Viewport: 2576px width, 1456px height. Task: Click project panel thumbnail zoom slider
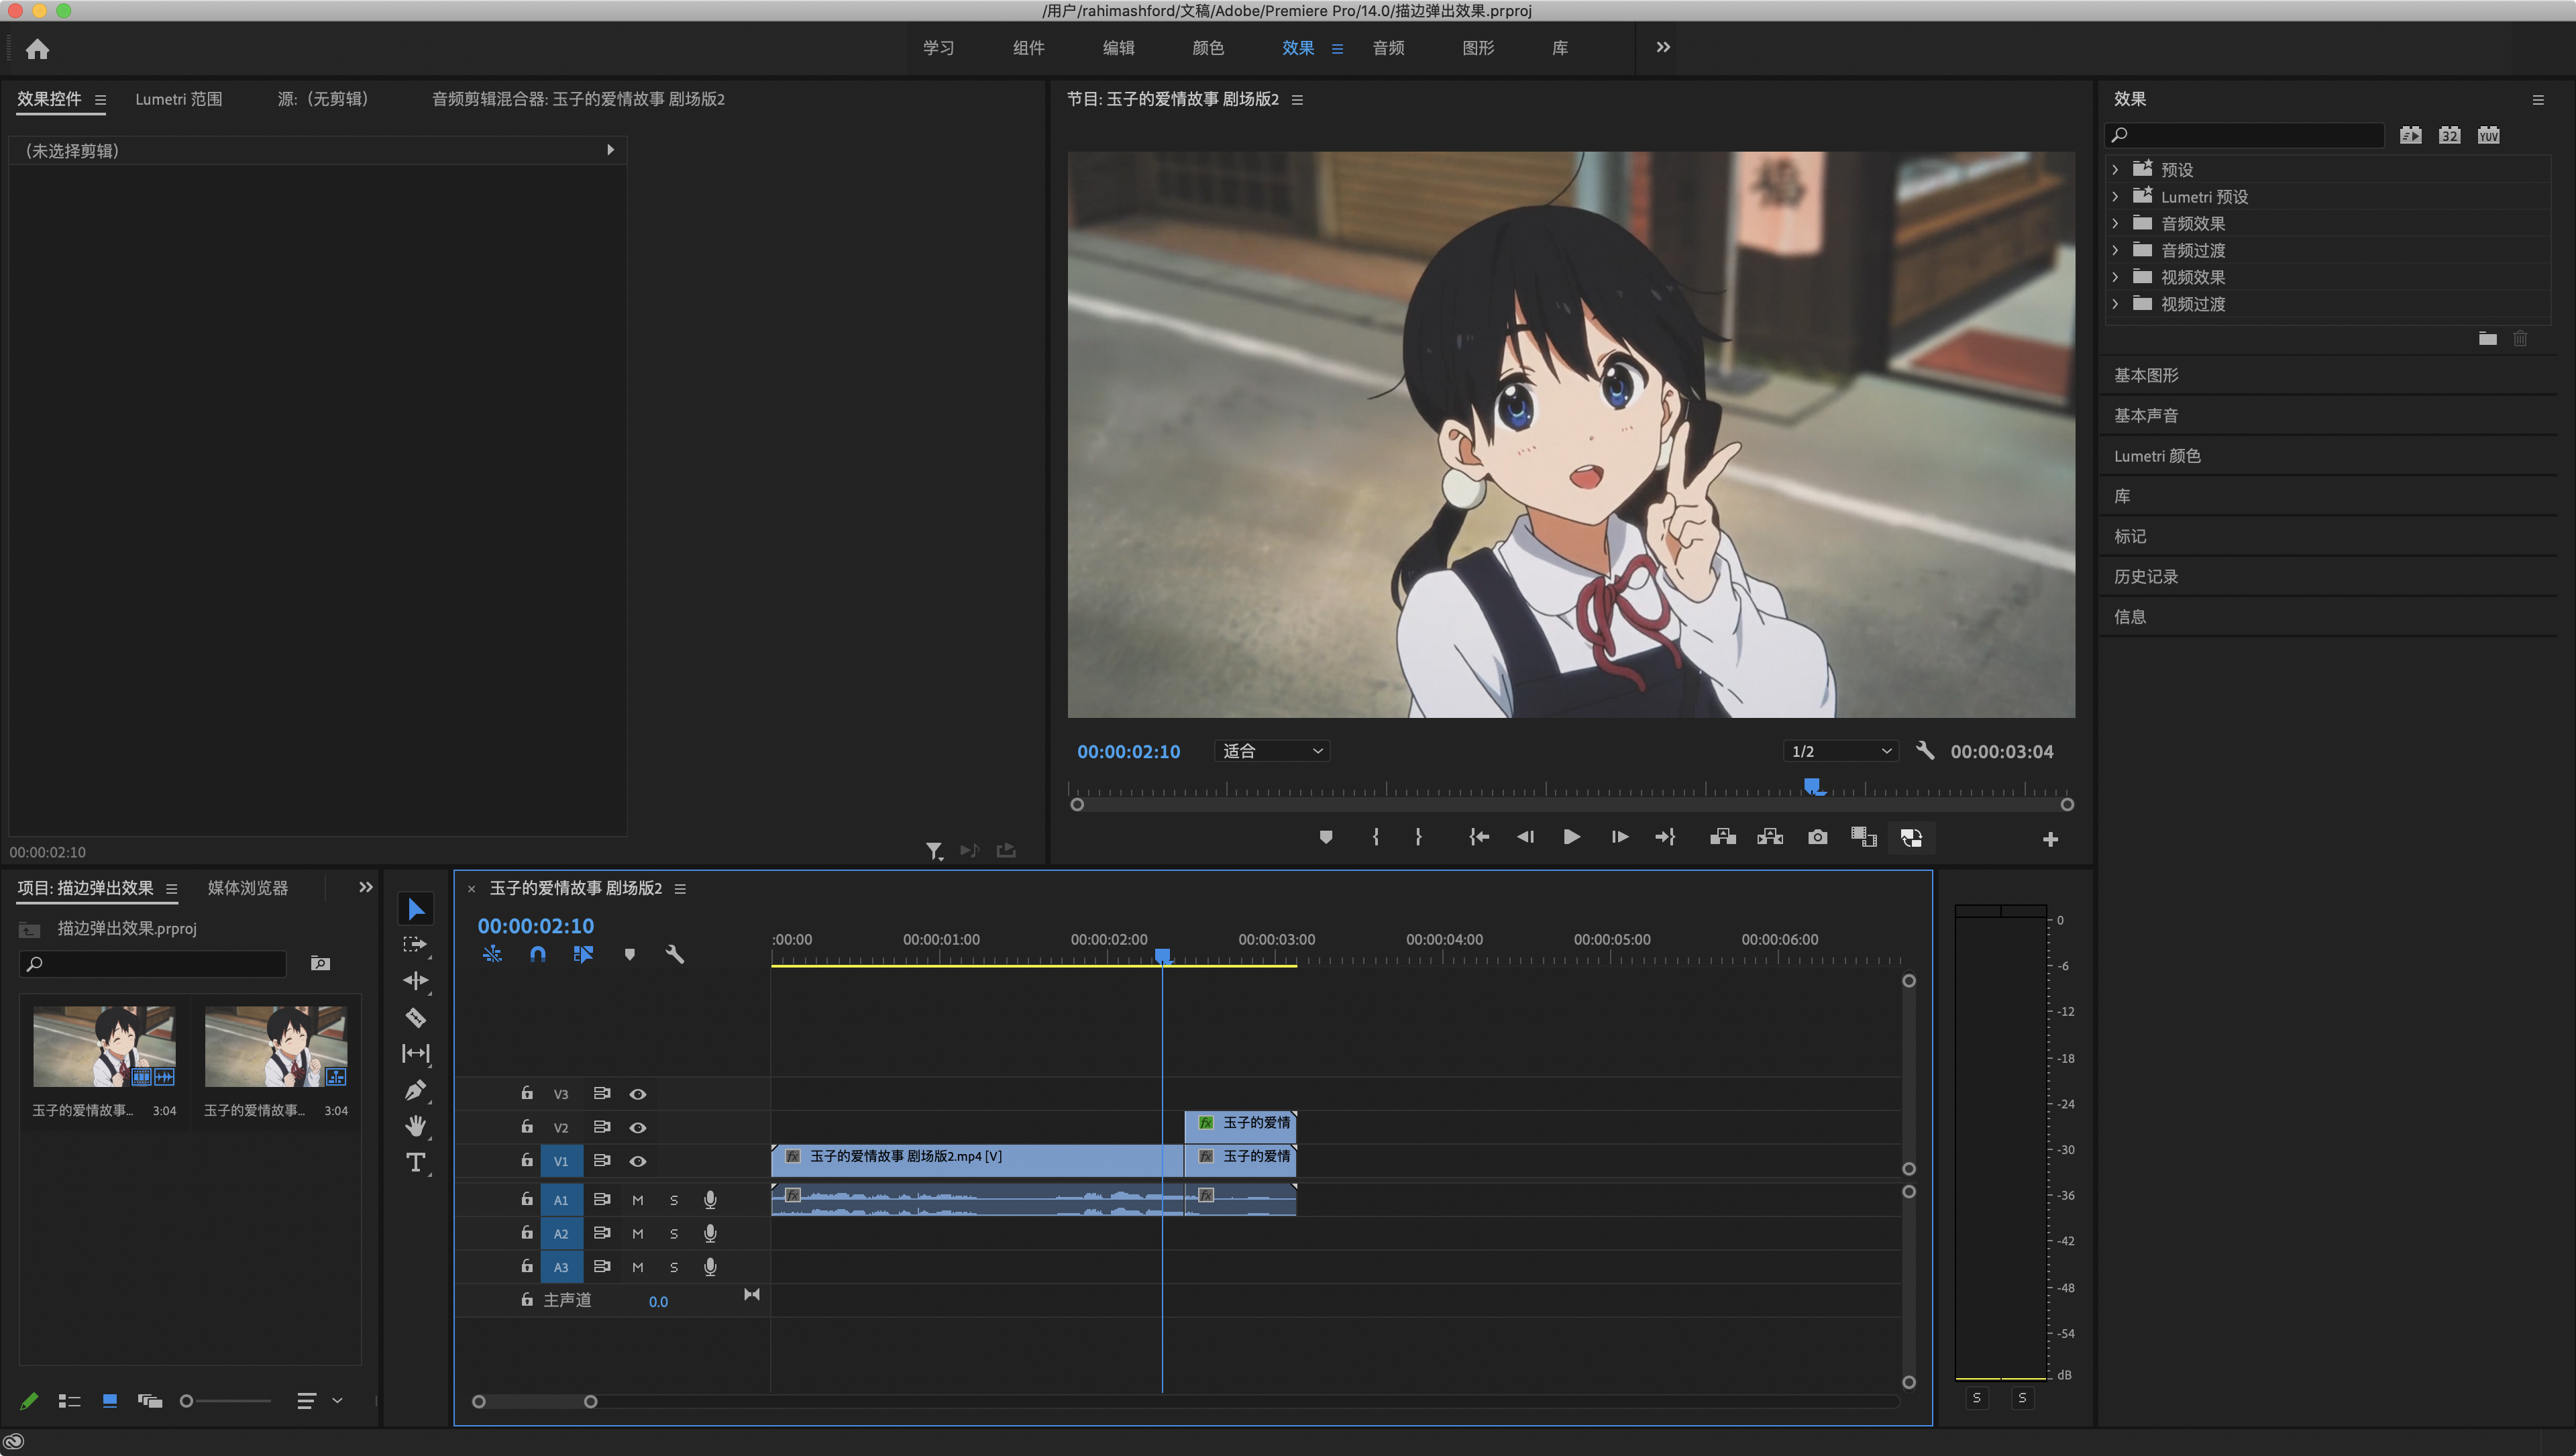(x=226, y=1401)
